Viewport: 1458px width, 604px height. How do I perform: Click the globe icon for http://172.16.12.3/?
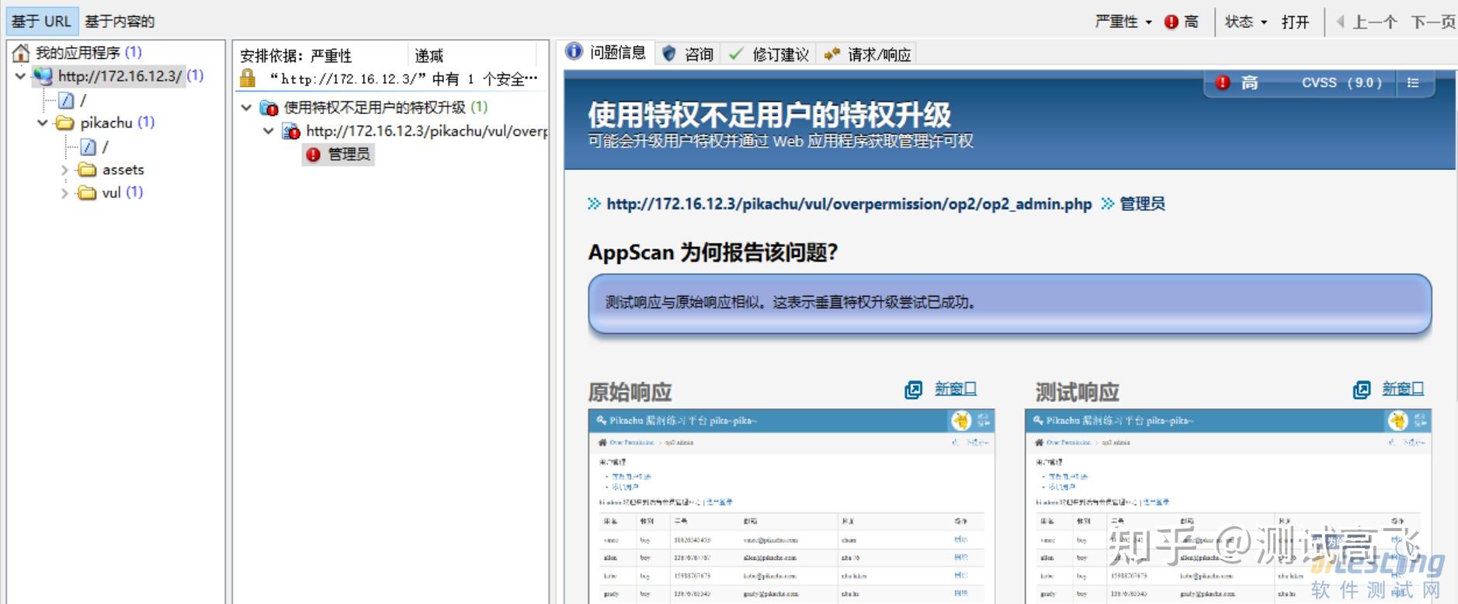(x=43, y=76)
